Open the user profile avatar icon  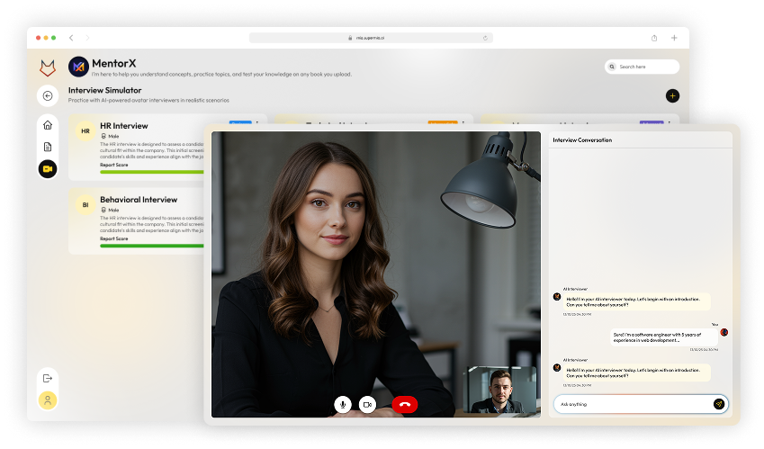click(48, 400)
